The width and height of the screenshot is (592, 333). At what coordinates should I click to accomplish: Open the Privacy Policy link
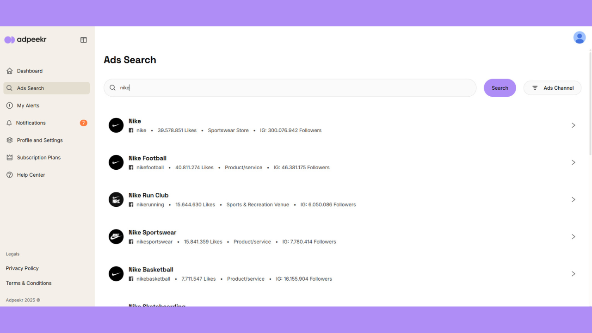(x=22, y=268)
